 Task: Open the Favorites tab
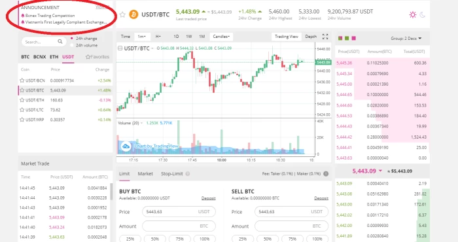[97, 57]
